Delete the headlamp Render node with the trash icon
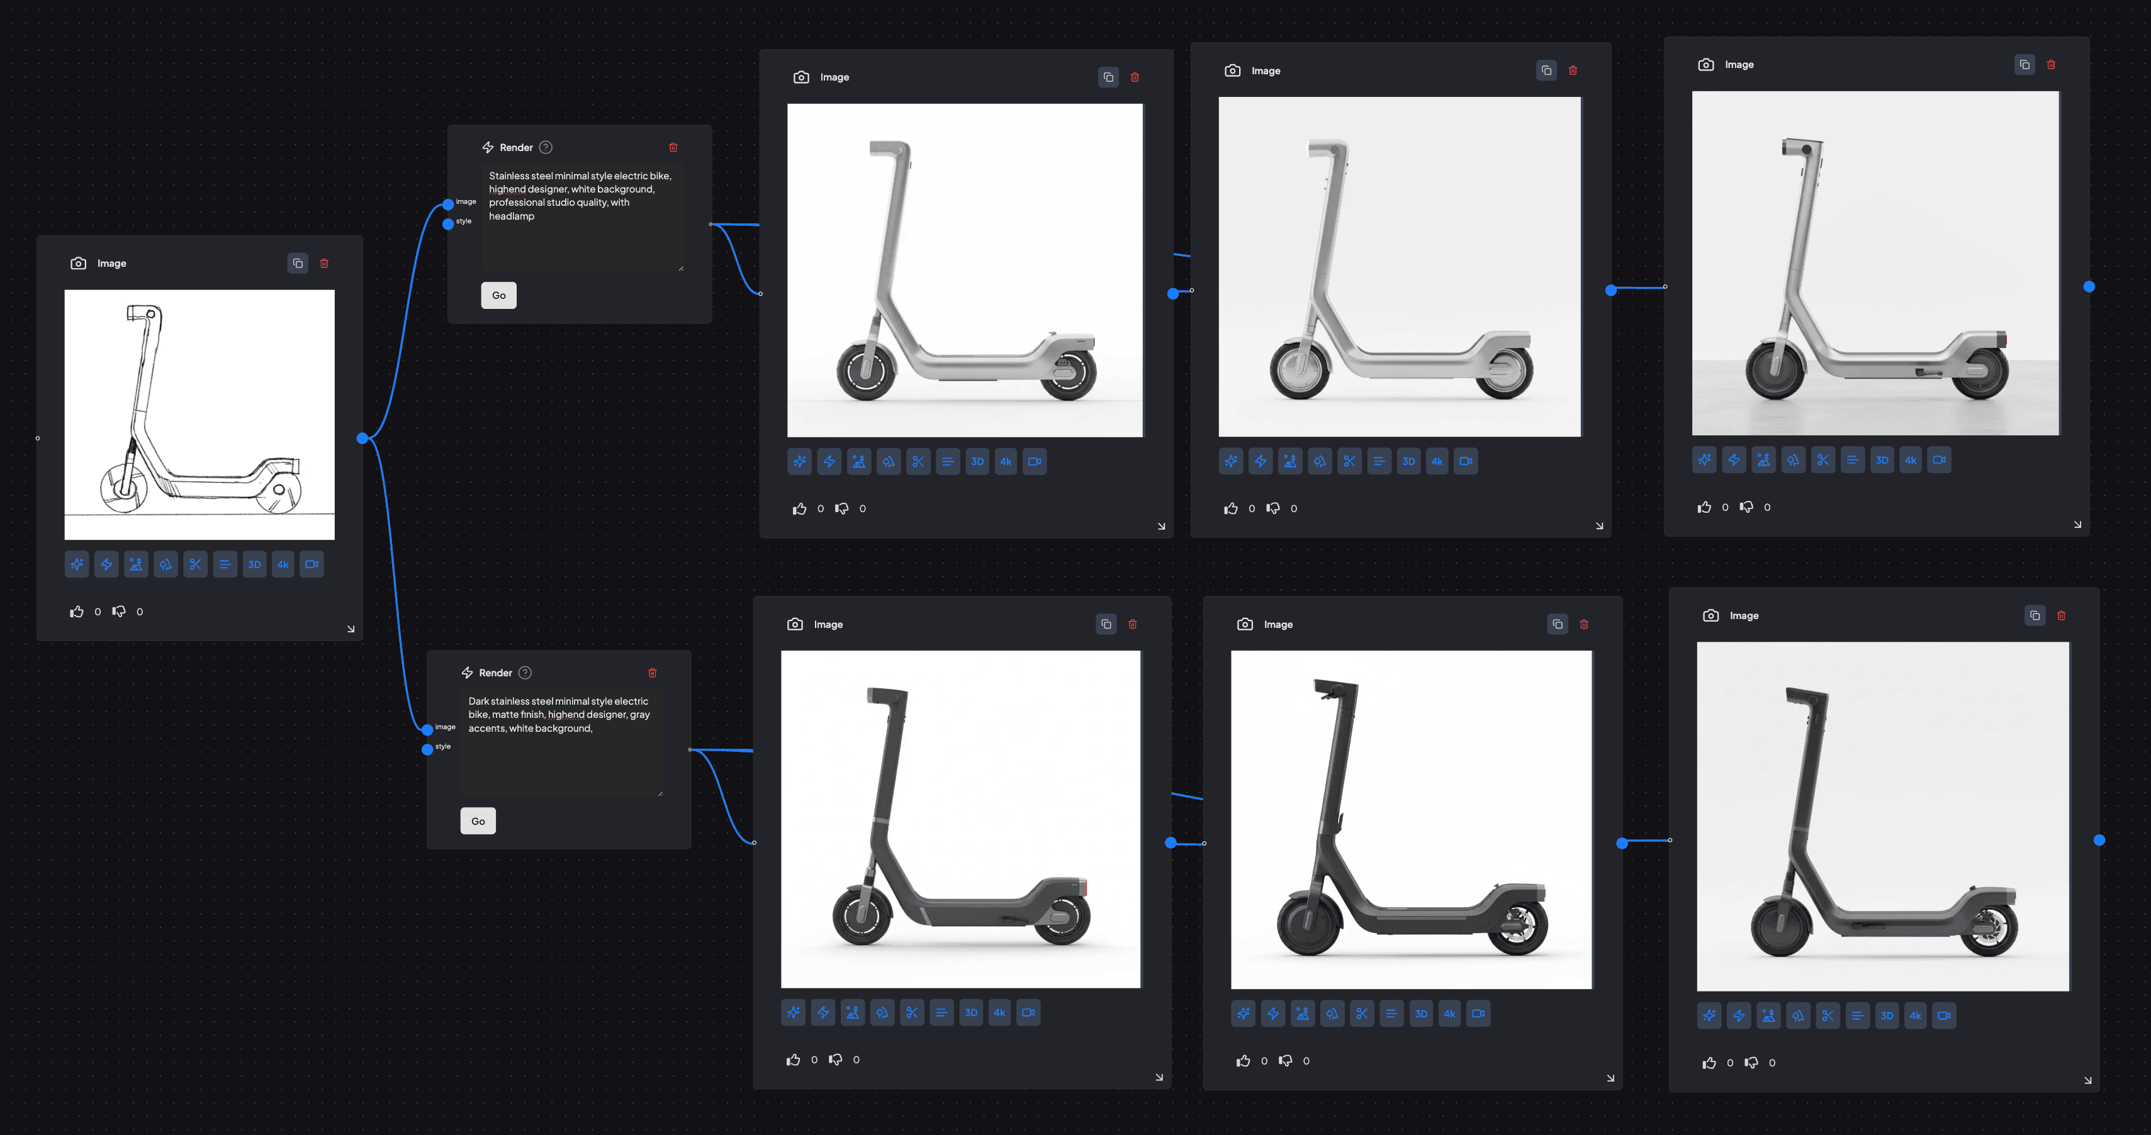The image size is (2151, 1135). point(674,147)
